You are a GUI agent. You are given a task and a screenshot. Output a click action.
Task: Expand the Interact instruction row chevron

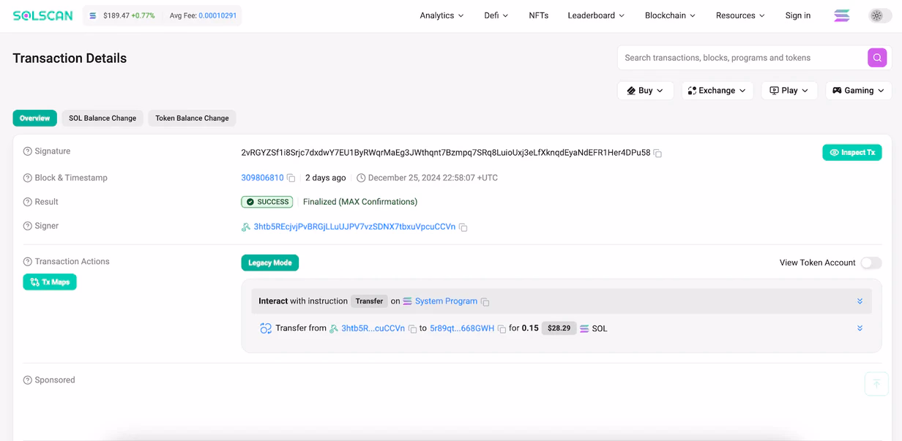(x=860, y=301)
